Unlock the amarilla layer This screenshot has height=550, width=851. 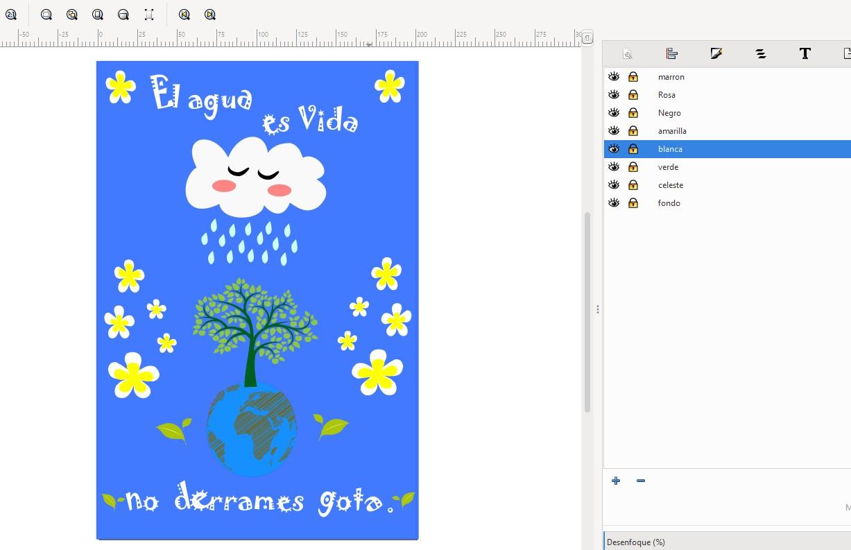click(633, 131)
